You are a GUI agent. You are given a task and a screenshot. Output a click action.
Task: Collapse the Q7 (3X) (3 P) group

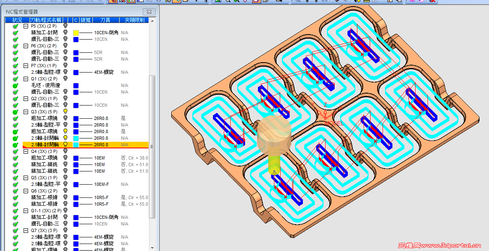26,230
